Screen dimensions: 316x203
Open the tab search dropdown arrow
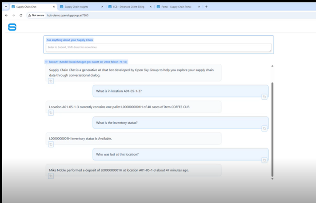pos(6,7)
